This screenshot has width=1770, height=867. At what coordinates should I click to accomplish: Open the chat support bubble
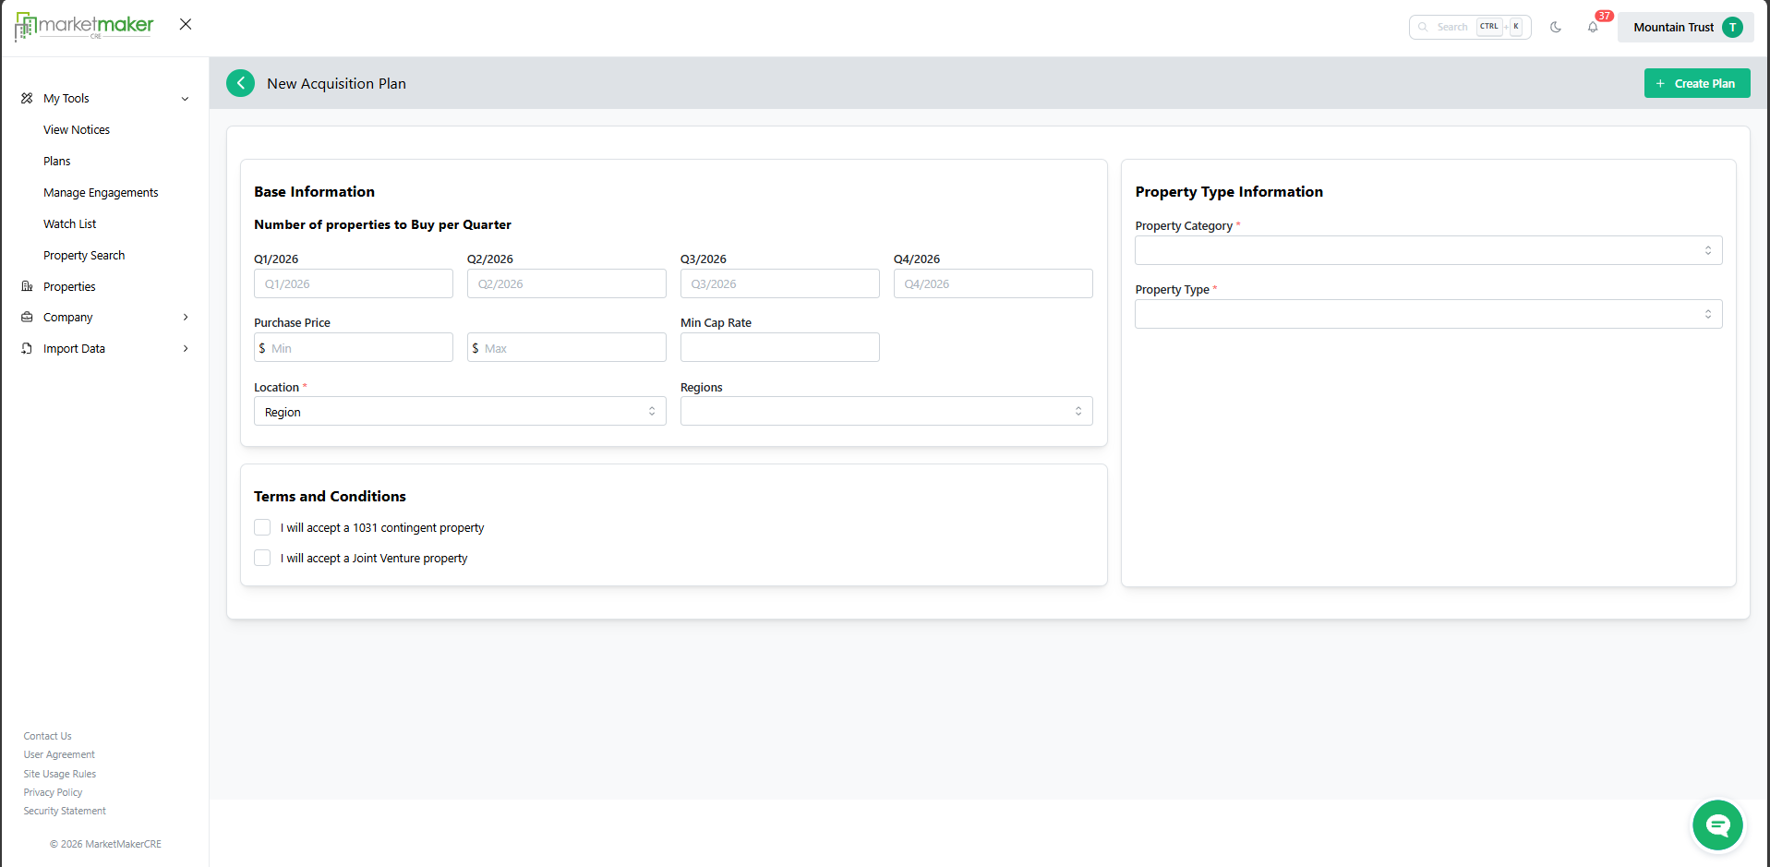pyautogui.click(x=1716, y=825)
